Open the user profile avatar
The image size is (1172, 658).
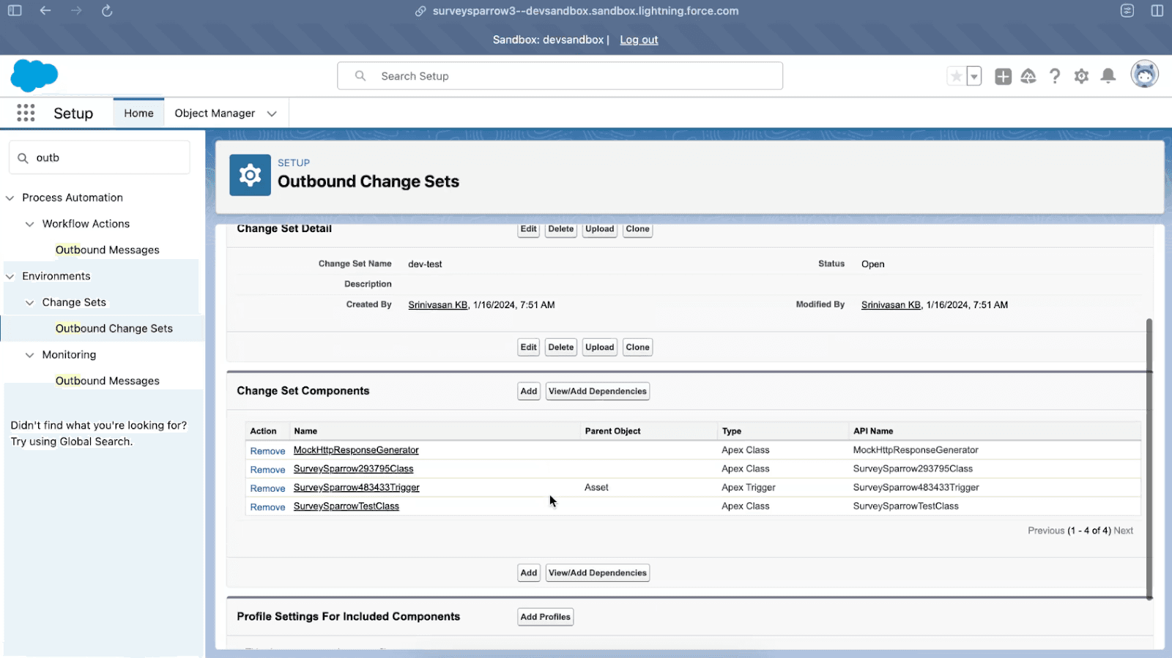[1144, 75]
